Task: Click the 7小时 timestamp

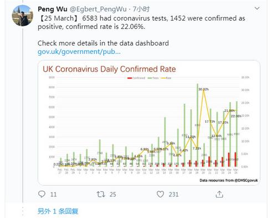Action: [141, 9]
